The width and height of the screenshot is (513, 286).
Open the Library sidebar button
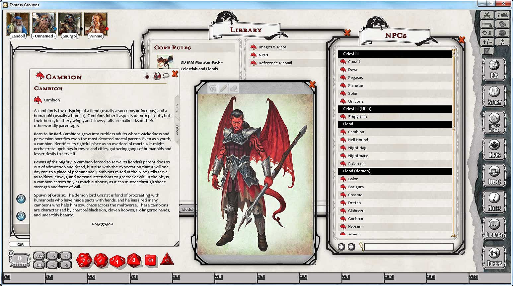494,228
